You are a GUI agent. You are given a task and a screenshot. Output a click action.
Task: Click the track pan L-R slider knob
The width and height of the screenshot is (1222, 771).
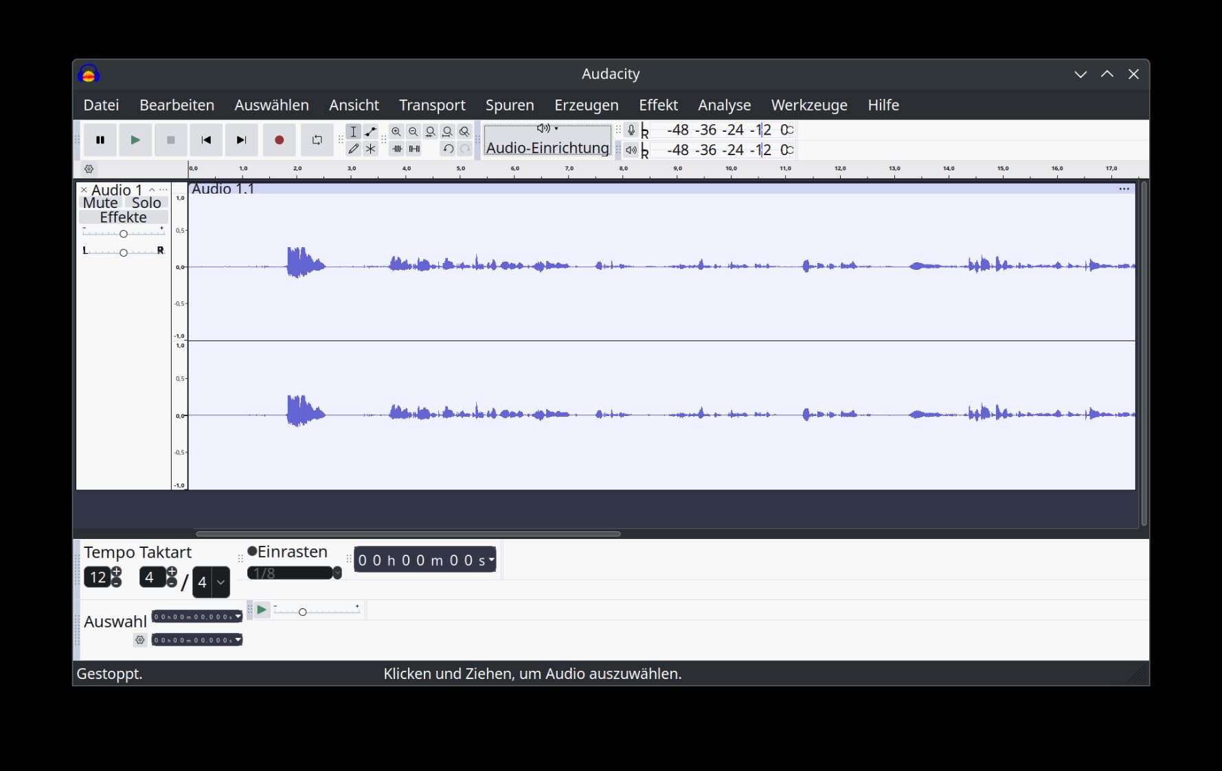pos(124,253)
